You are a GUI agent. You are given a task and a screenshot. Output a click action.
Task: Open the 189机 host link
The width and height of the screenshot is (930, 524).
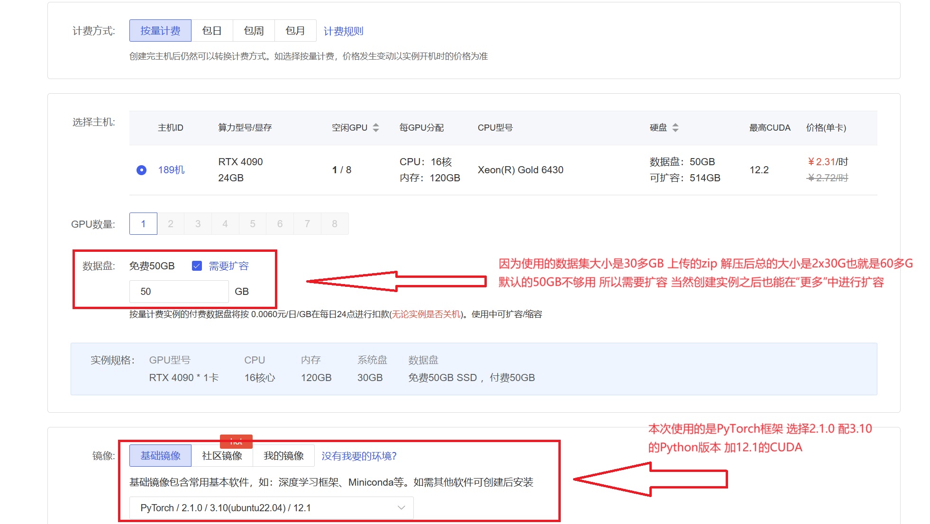pos(171,170)
